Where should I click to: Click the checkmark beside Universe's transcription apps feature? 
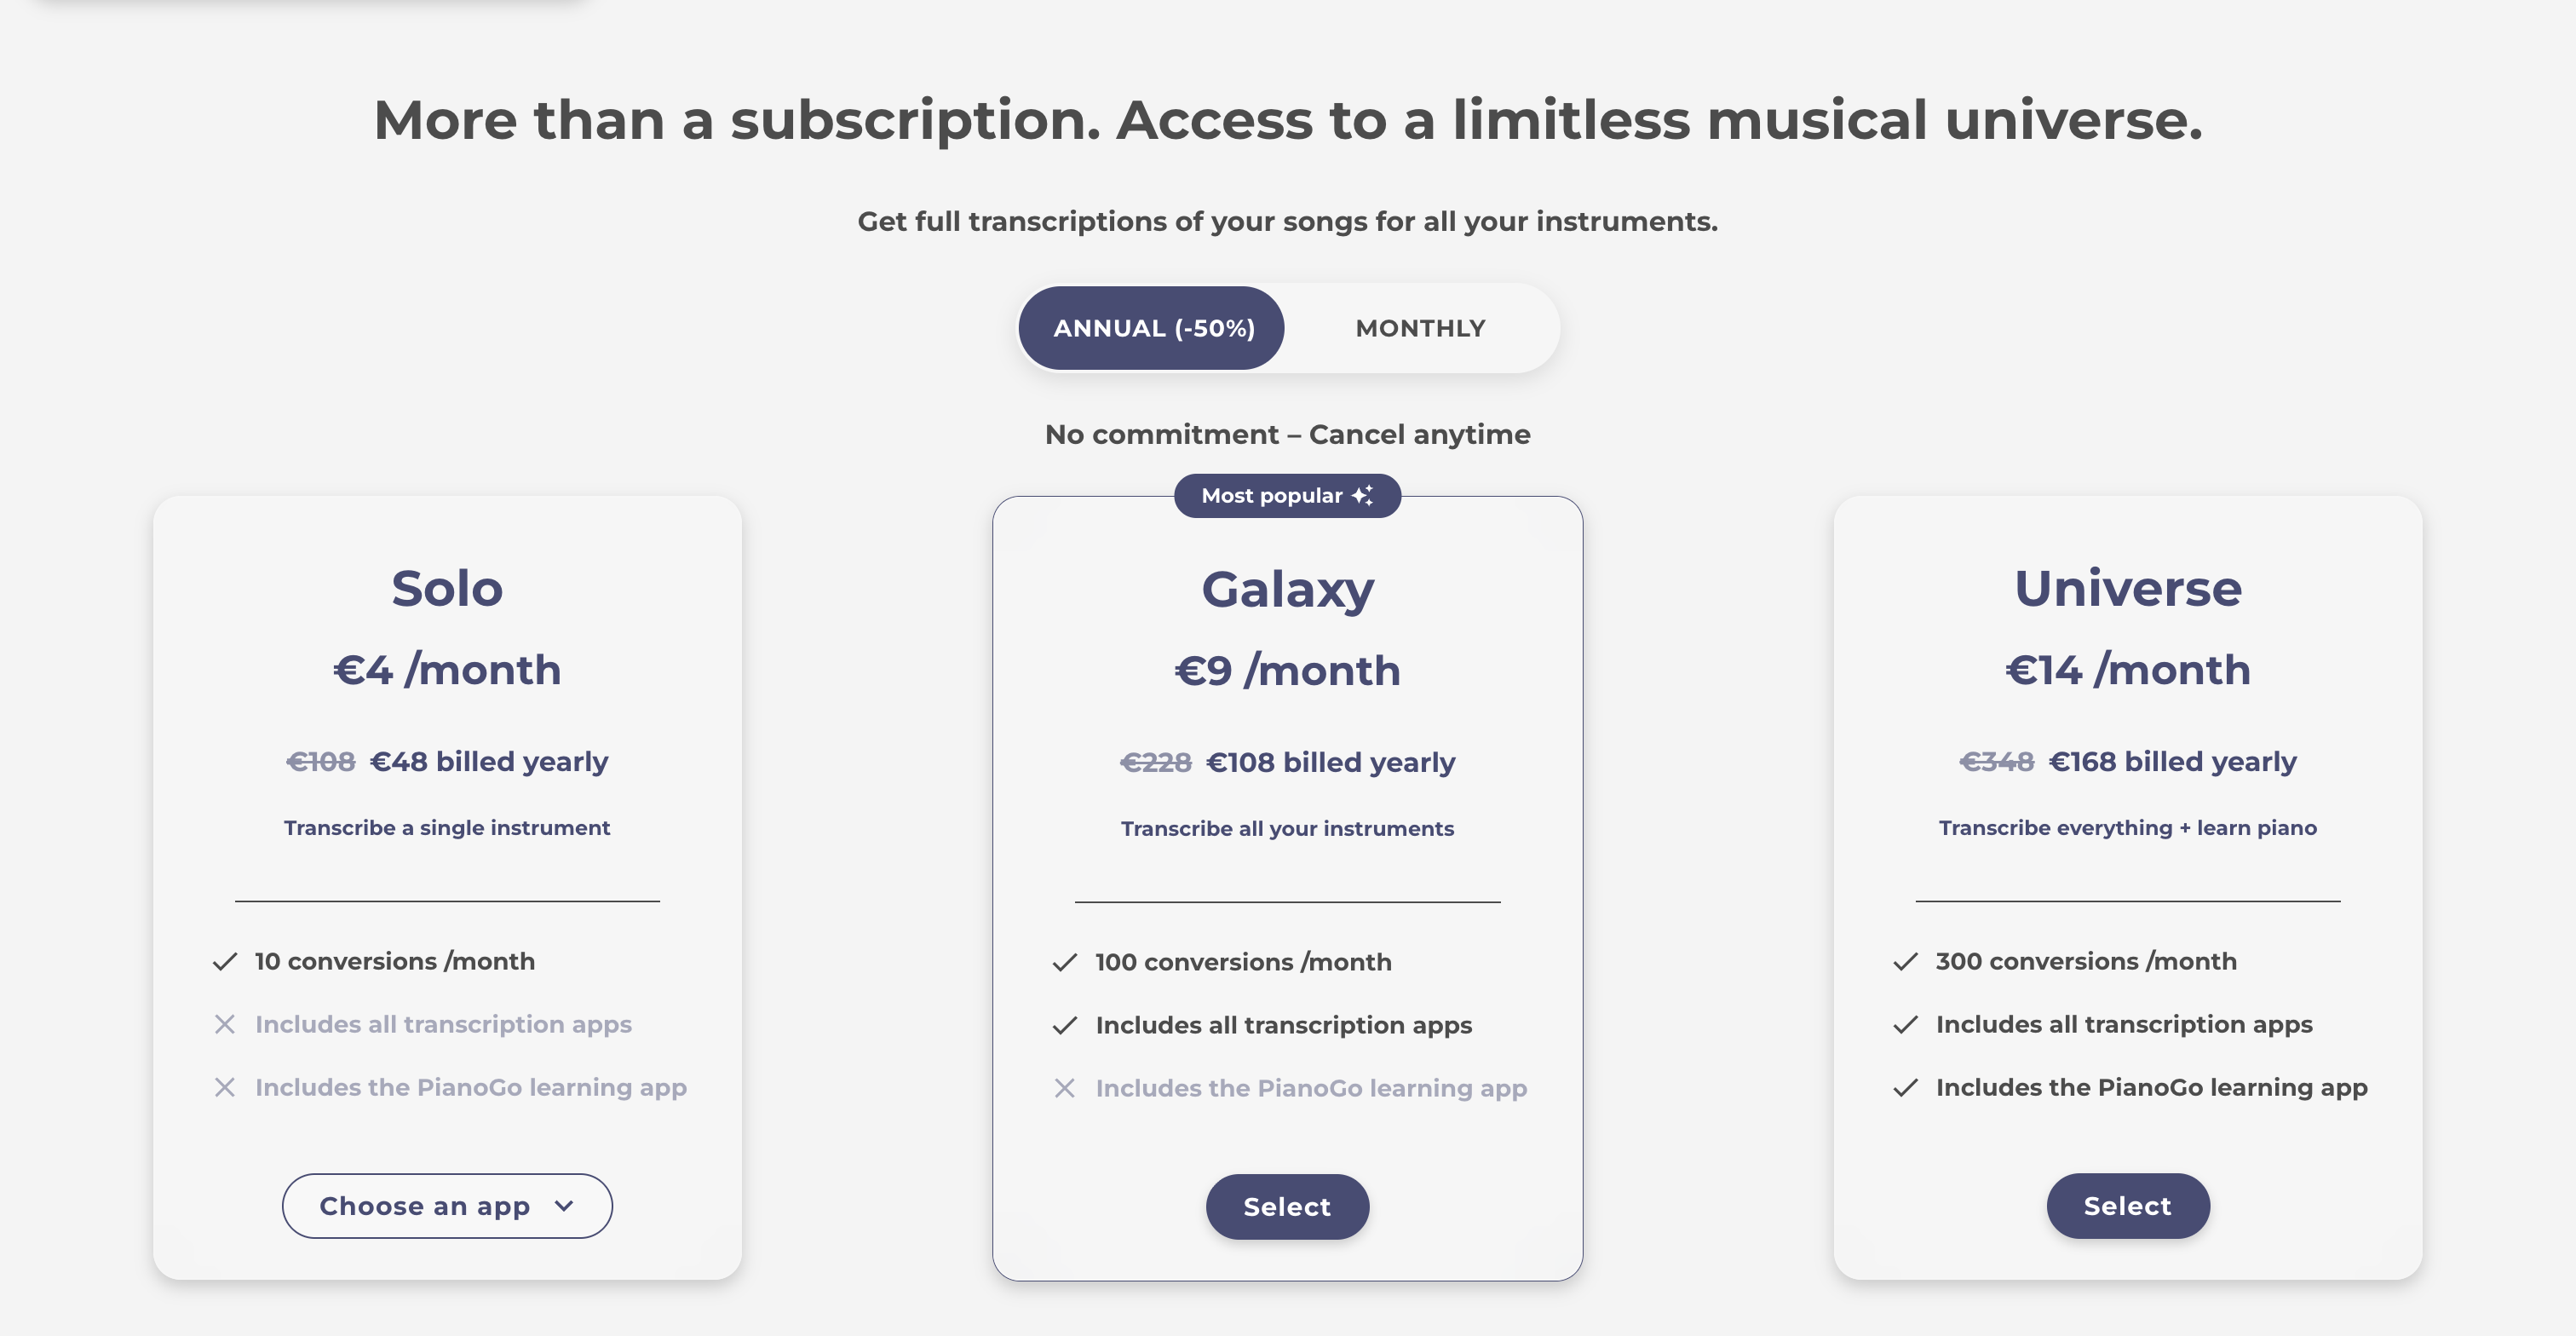click(x=1906, y=1024)
